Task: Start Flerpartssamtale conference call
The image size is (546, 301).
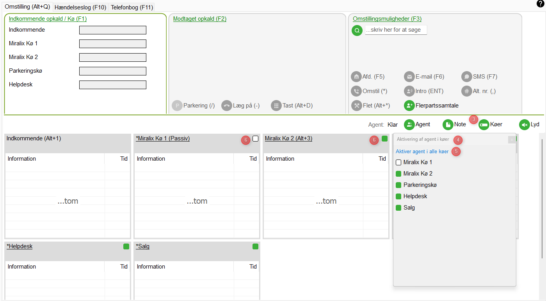Action: pyautogui.click(x=409, y=106)
